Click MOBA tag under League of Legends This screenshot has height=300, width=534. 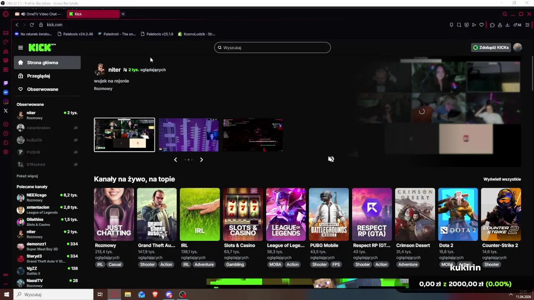(x=275, y=264)
